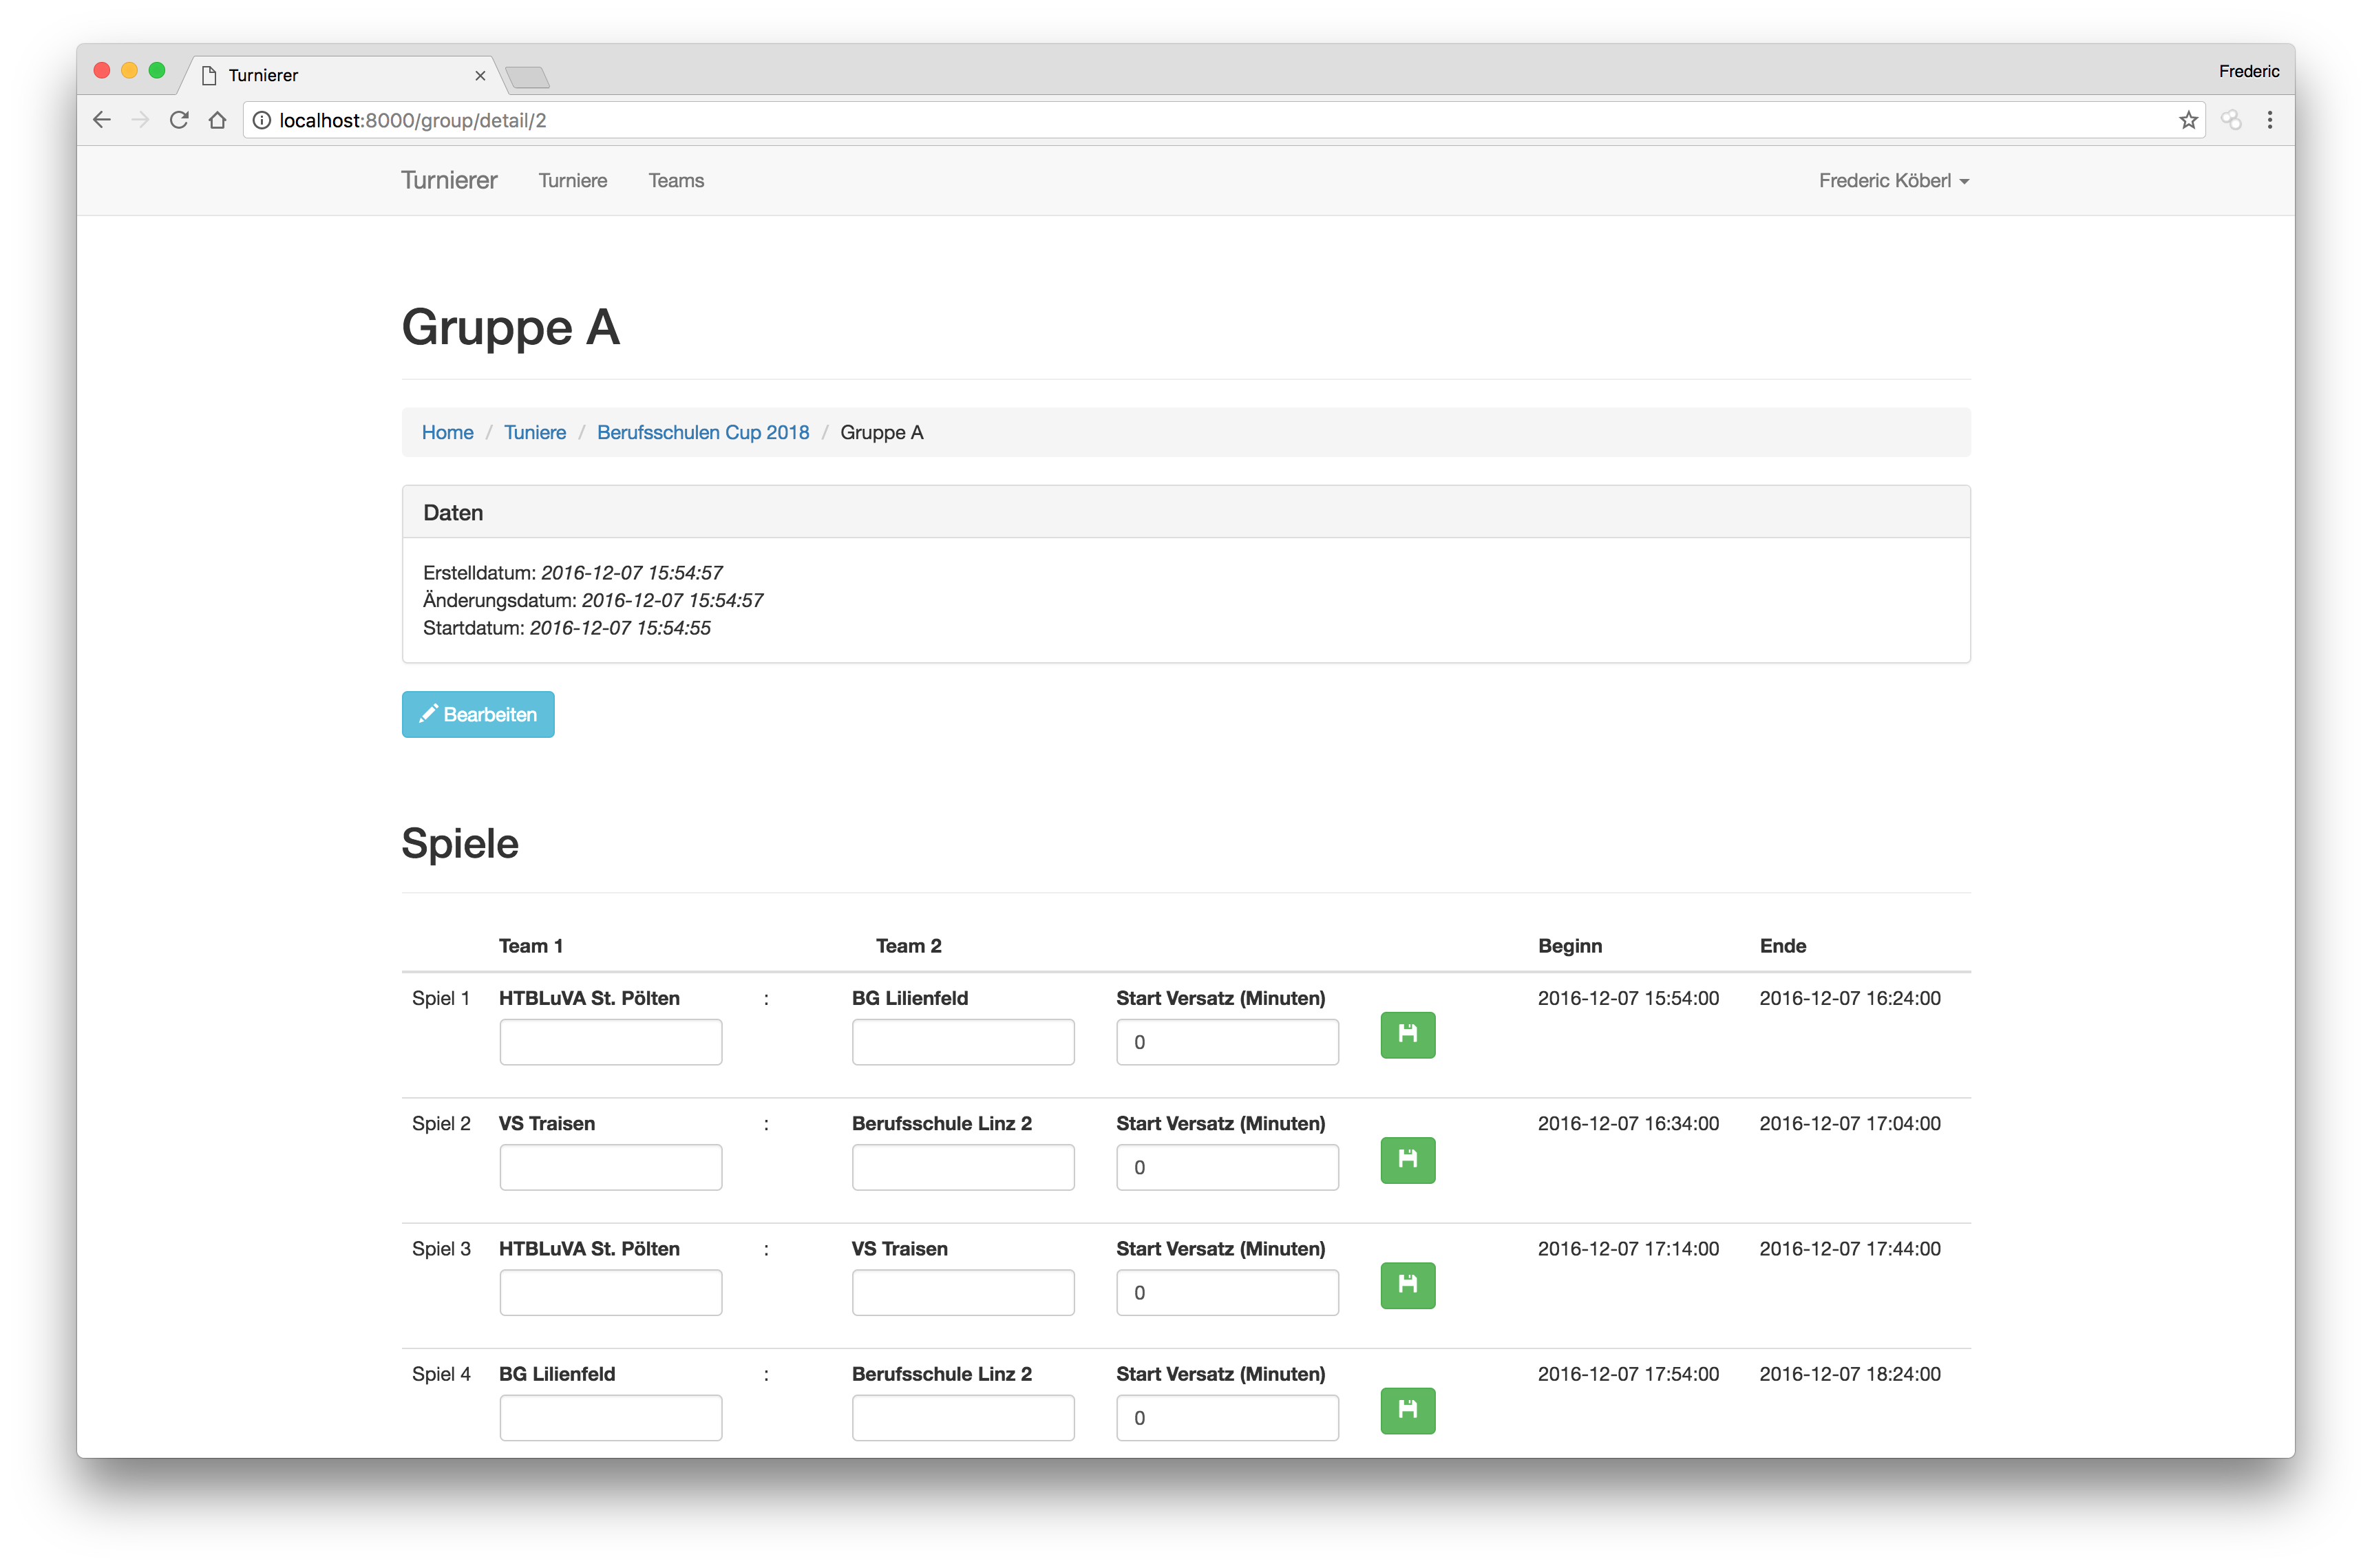2372x1568 pixels.
Task: Expand the Frederic Köberl user dropdown
Action: [1893, 181]
